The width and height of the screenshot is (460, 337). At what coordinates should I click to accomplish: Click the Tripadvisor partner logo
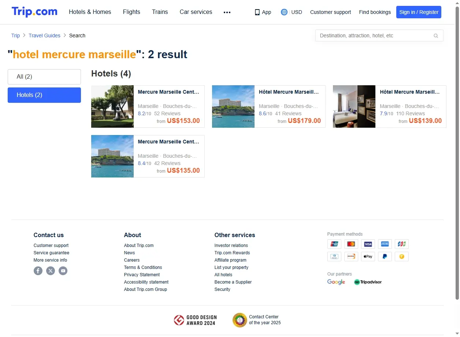(368, 282)
